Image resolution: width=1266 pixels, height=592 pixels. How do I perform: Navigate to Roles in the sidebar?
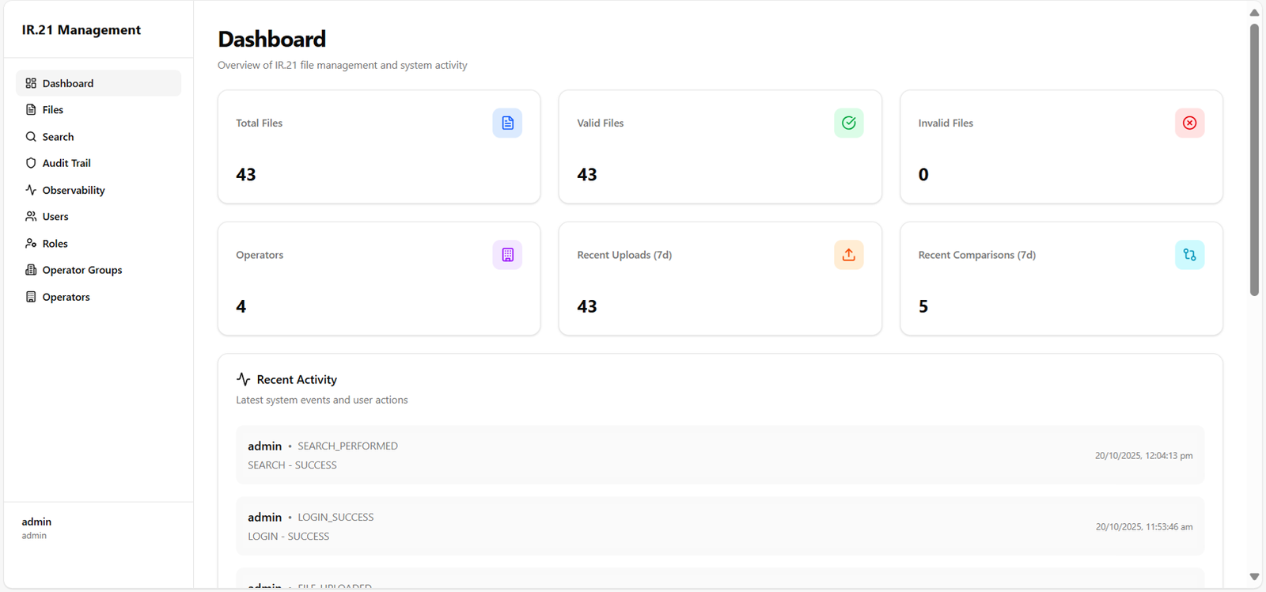55,244
